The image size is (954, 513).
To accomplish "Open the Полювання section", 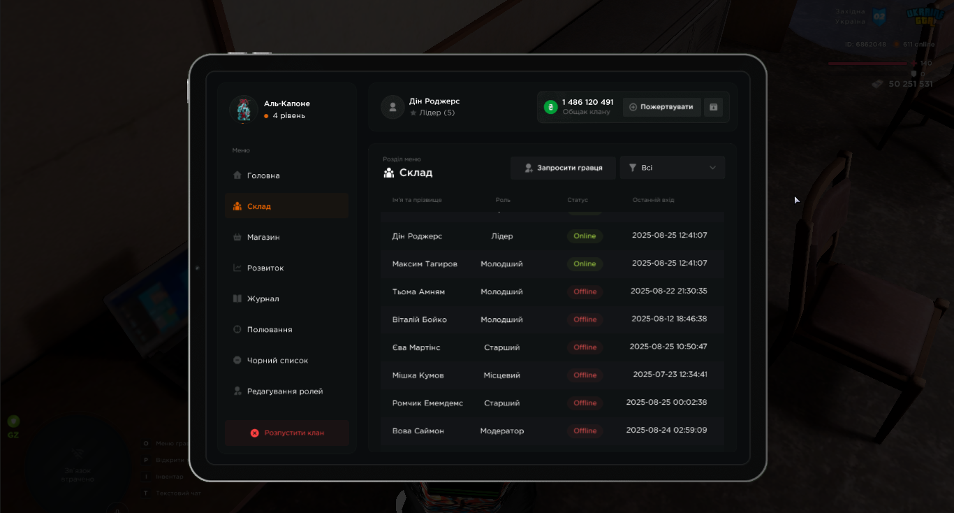I will [286, 329].
